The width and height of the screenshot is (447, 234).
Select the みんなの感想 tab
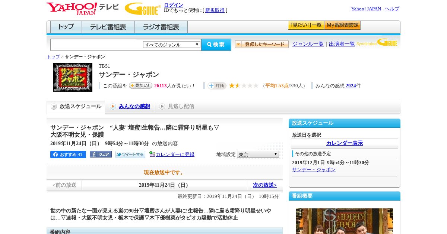pos(130,107)
